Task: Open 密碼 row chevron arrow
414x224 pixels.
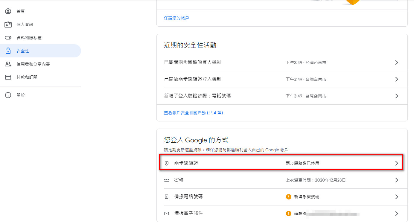Action: (x=397, y=180)
